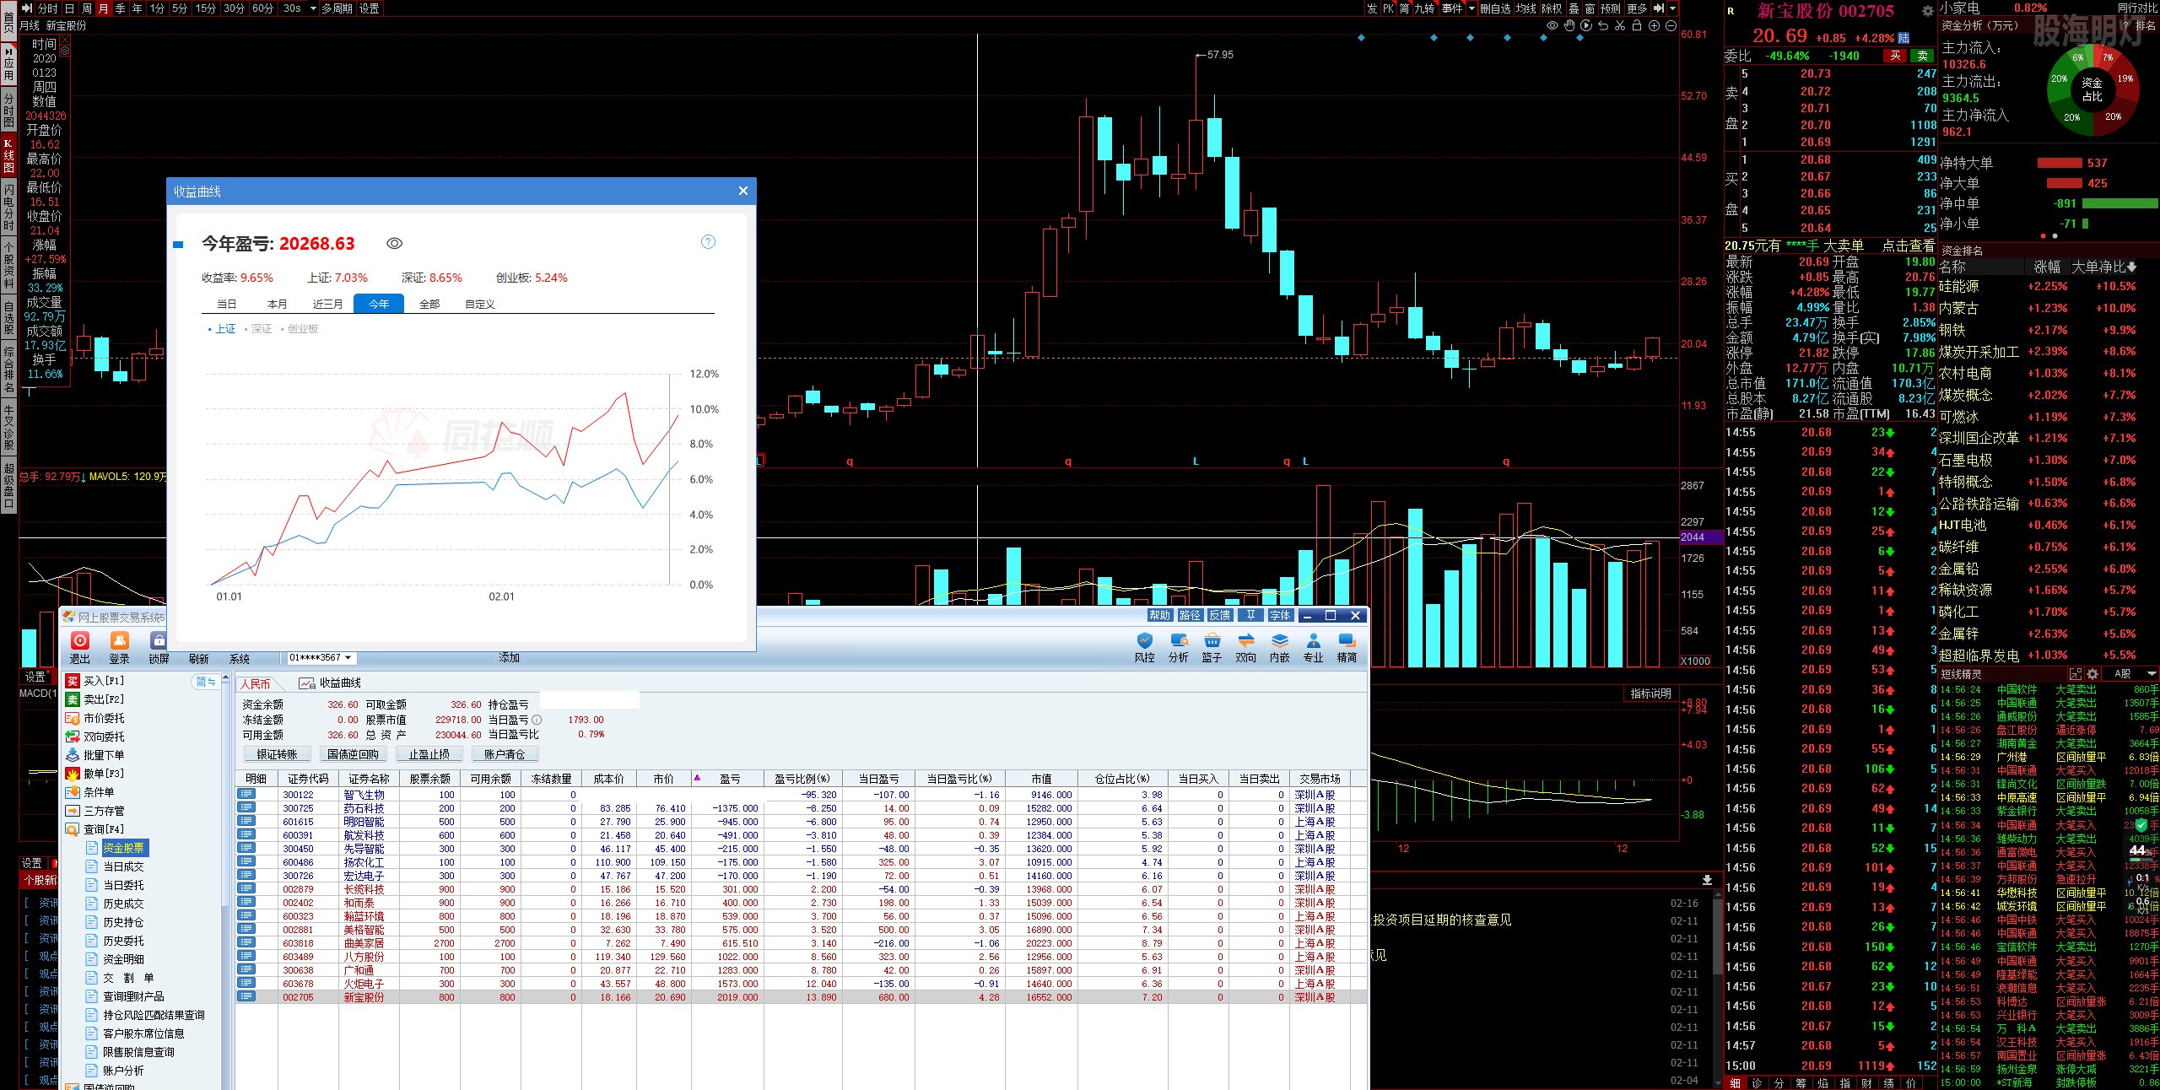
Task: Select 近三月 tab in 收益曲线 dialog
Action: pos(327,305)
